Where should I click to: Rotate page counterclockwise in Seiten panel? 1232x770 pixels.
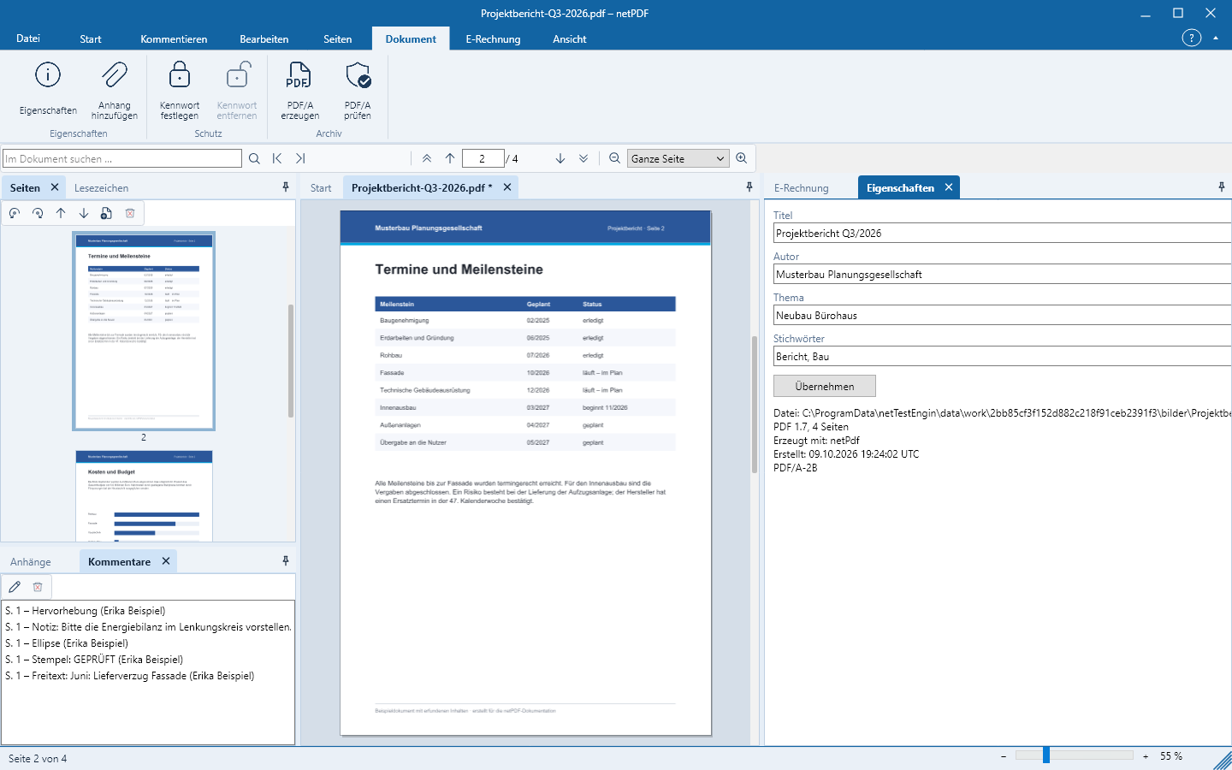15,213
